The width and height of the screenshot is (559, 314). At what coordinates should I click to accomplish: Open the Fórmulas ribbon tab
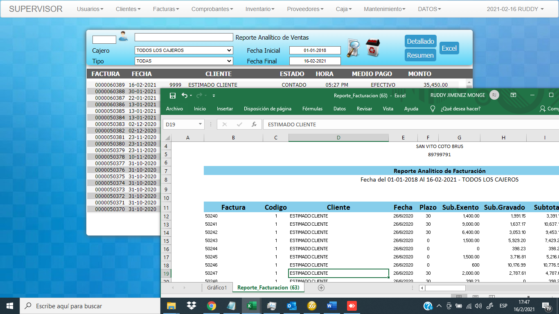[312, 109]
